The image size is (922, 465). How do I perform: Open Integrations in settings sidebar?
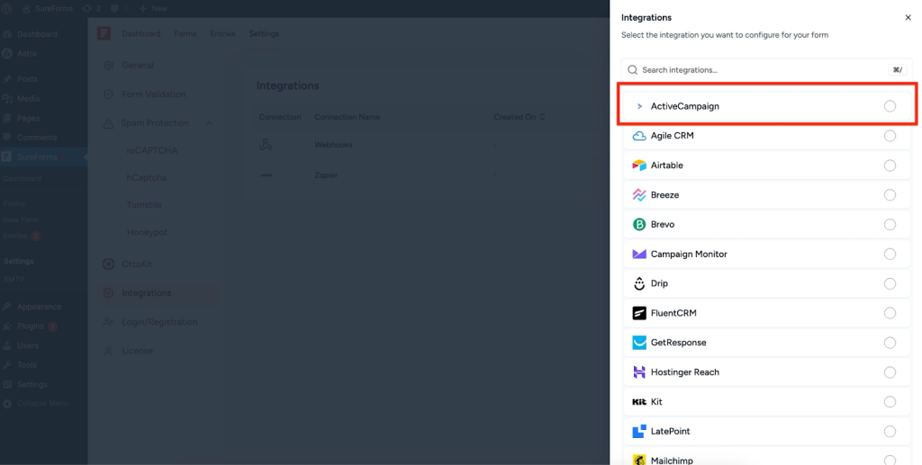pyautogui.click(x=158, y=293)
